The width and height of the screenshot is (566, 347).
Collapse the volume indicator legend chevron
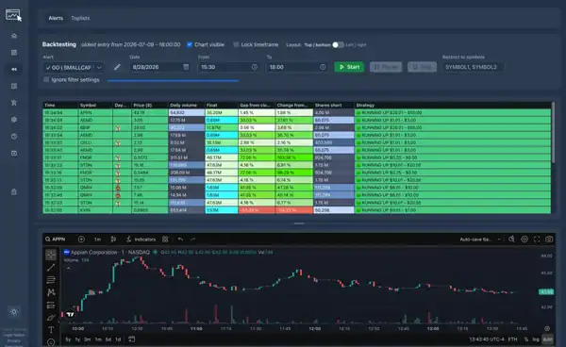coord(68,268)
